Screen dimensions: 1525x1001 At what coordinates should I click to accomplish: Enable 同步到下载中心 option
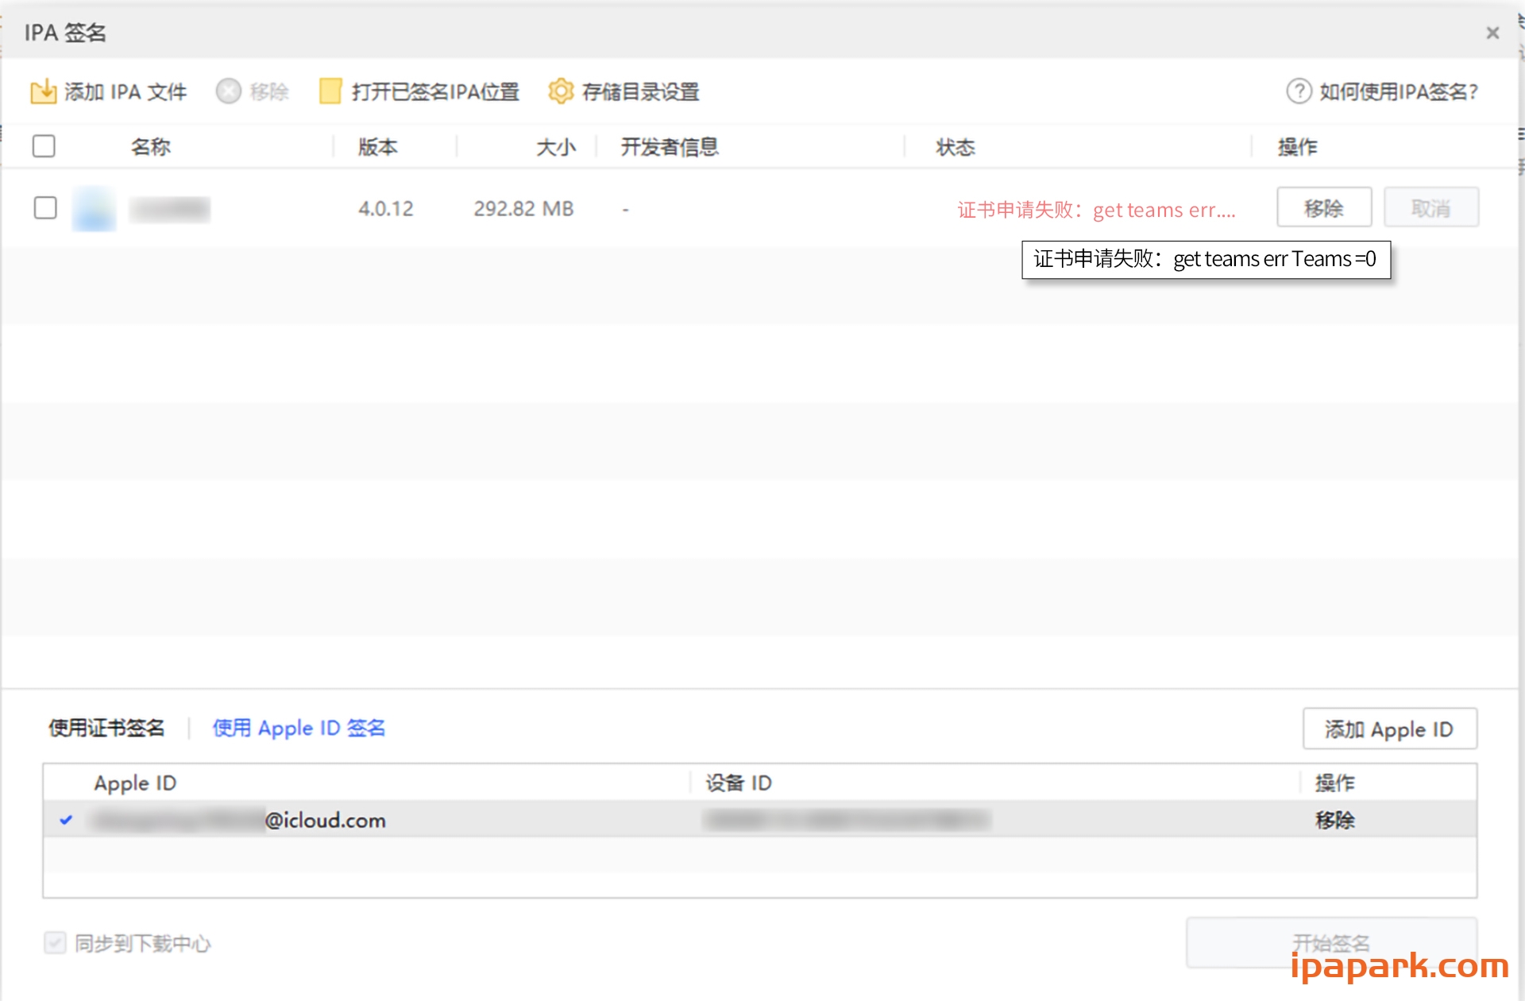[x=54, y=942]
